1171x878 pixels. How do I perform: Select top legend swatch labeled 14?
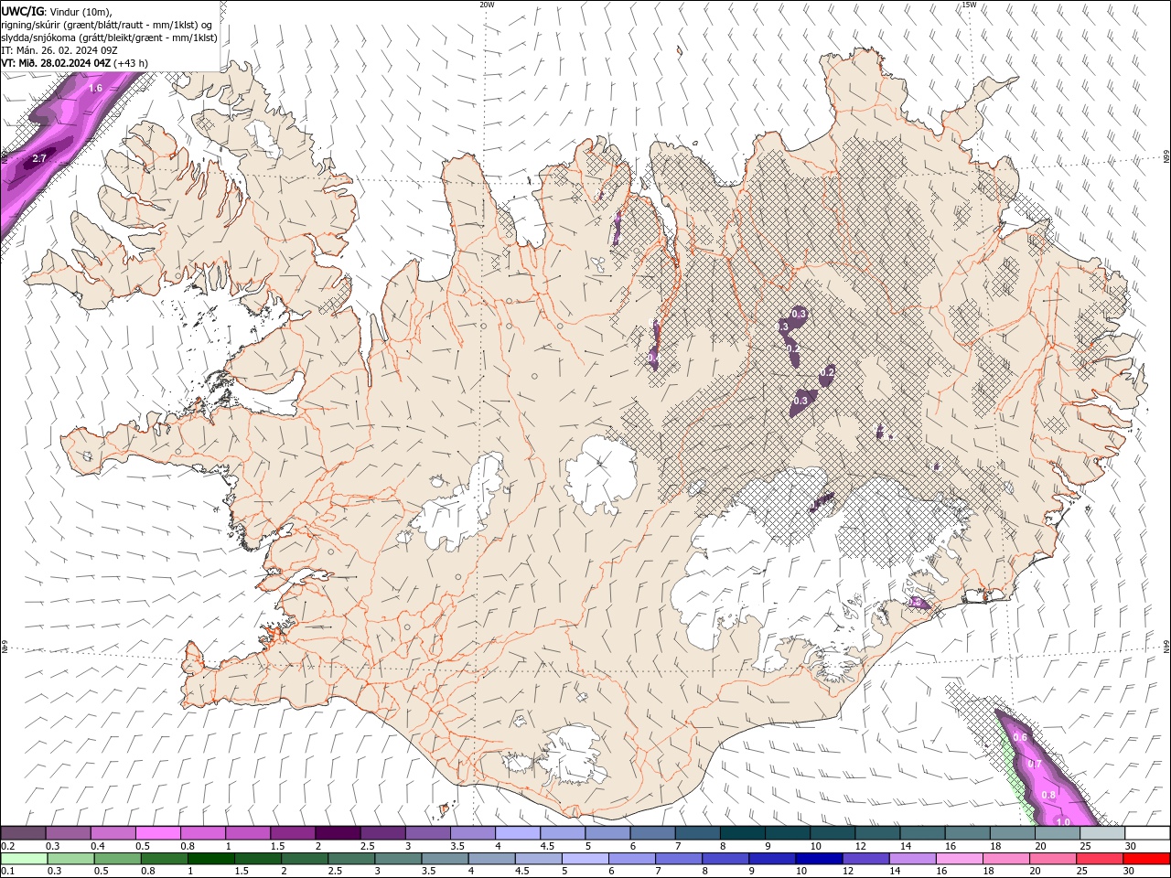[x=922, y=833]
